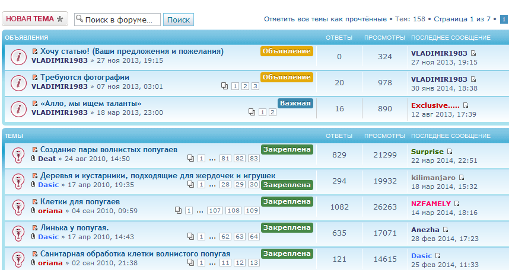Open topic "Санитарная обработка клетки волнистого попугая"
509x270 pixels.
[135, 253]
